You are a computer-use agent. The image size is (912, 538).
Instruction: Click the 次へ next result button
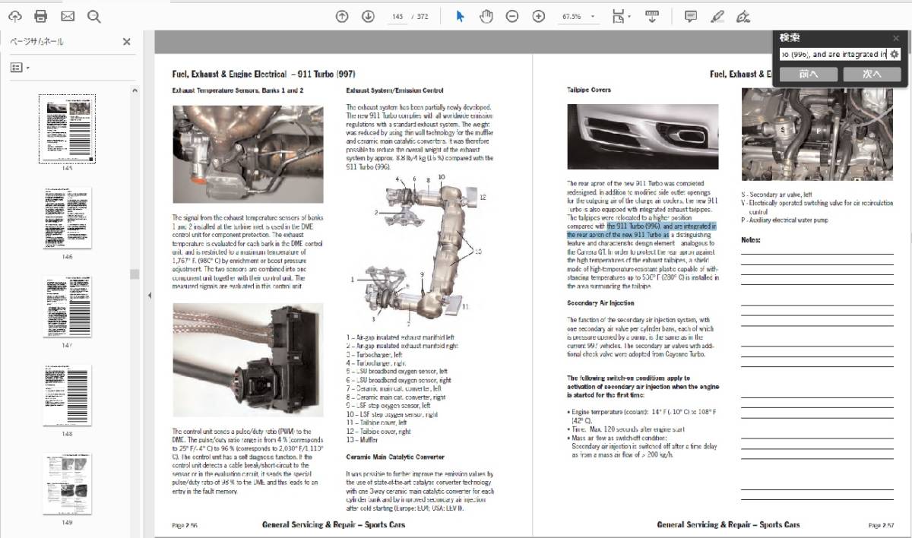(872, 74)
